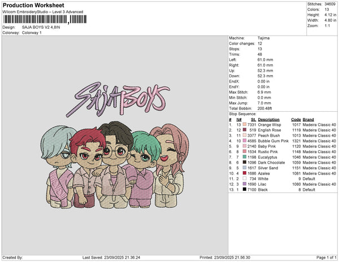Click 'Madeira Classic 40' in the Lilac row
The width and height of the screenshot is (339, 262).
pos(319,184)
